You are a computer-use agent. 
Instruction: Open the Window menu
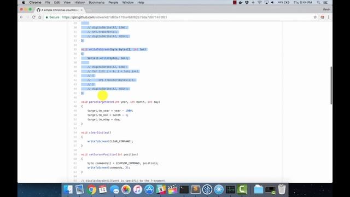[x=127, y=2]
